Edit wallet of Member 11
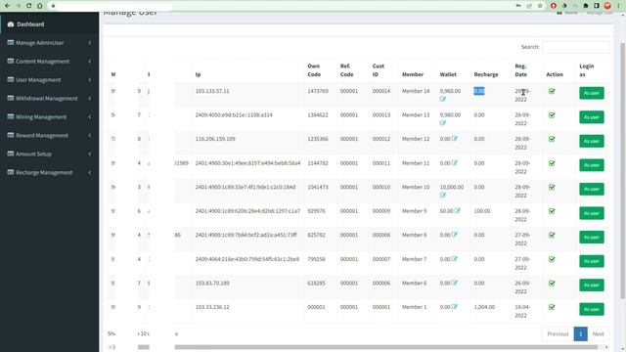626x352 pixels. [454, 163]
